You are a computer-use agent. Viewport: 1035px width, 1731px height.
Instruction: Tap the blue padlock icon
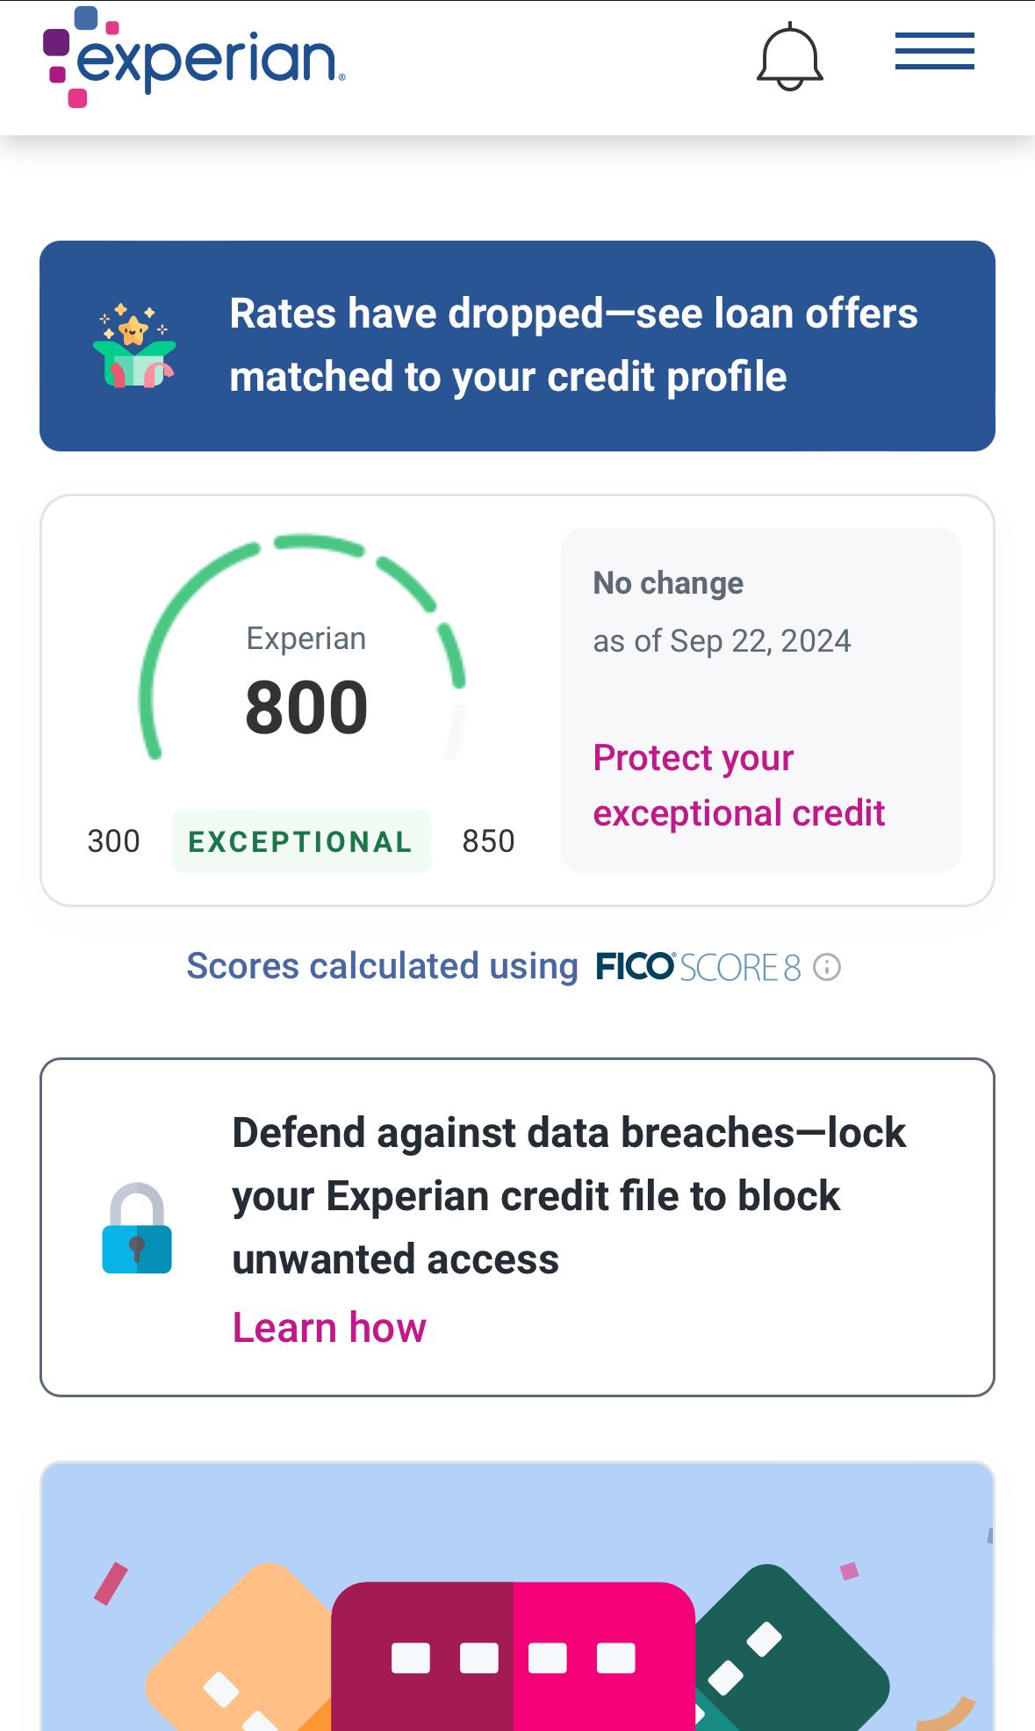[137, 1229]
